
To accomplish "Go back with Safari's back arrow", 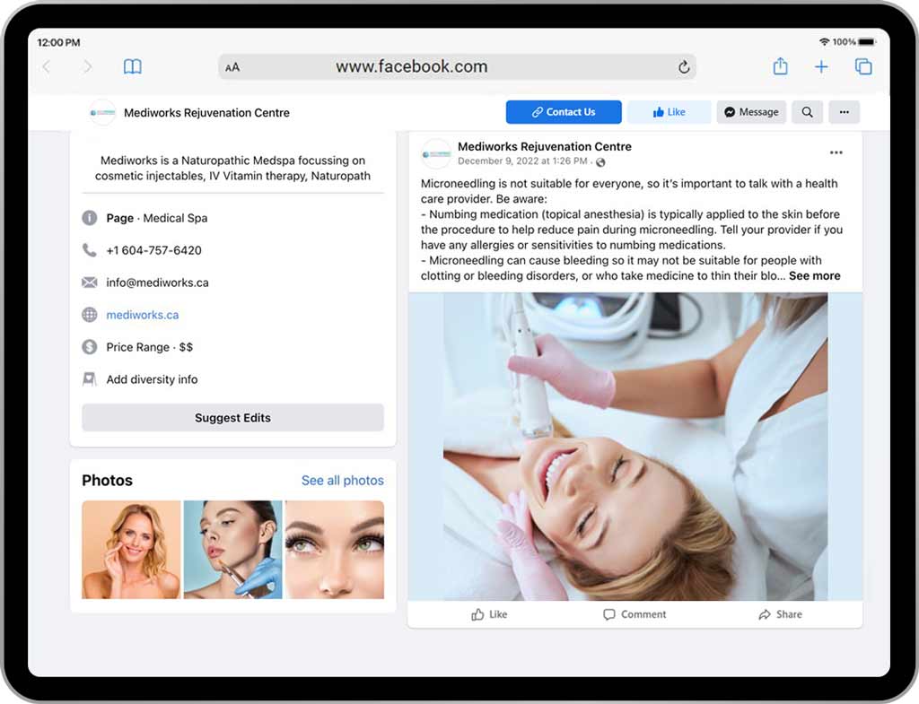I will (x=47, y=66).
